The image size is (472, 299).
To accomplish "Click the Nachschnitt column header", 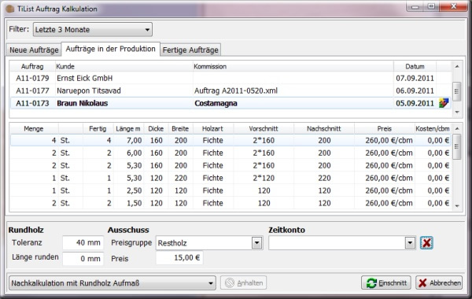I will (324, 128).
